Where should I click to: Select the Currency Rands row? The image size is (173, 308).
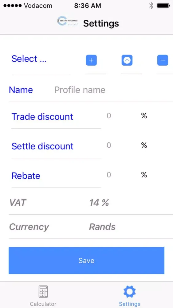coord(91,227)
